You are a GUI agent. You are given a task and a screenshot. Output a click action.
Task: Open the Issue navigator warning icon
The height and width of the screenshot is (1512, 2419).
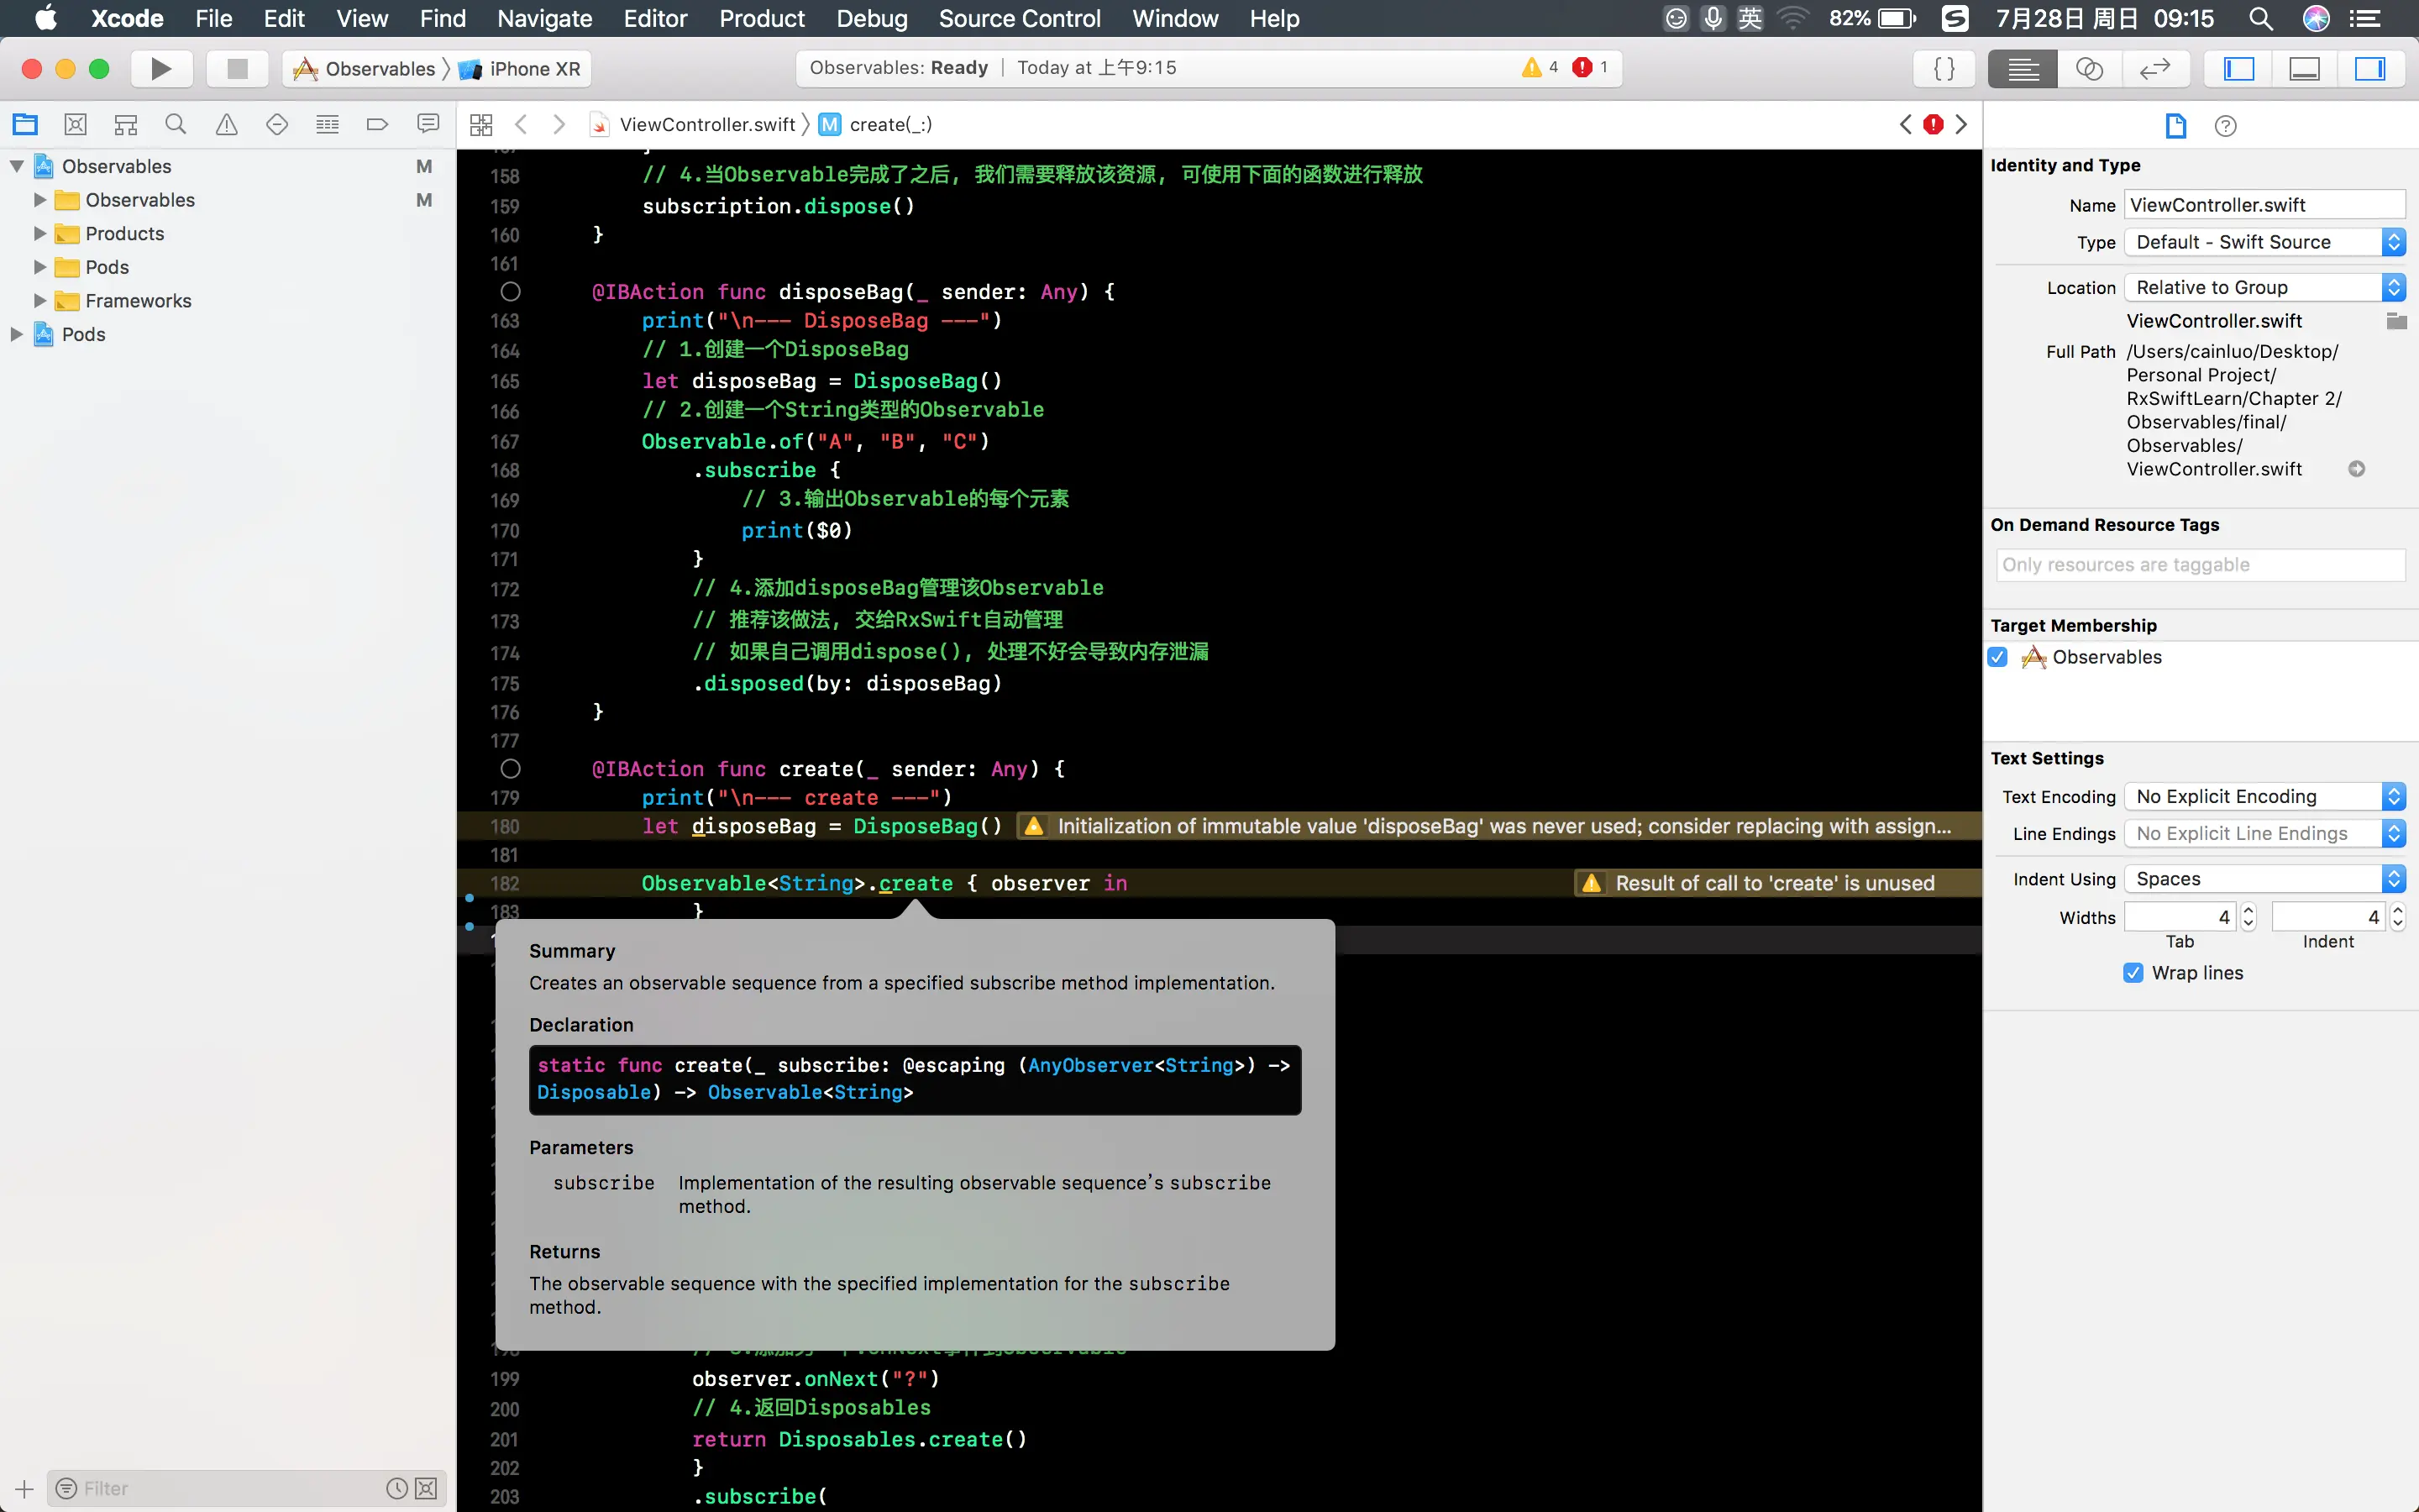coord(227,125)
